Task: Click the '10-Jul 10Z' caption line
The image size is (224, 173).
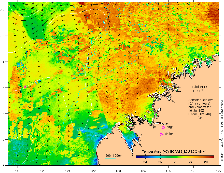Action: coord(196,111)
